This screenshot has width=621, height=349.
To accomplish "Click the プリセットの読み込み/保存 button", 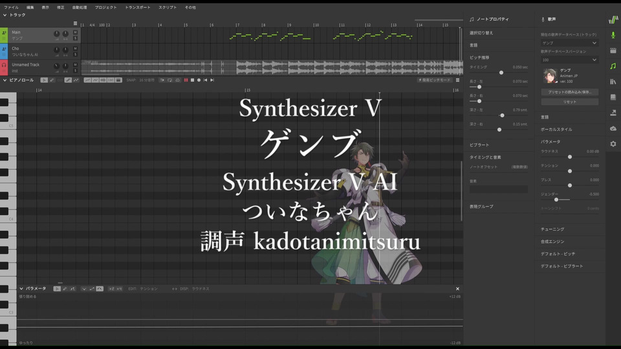I will tap(569, 92).
